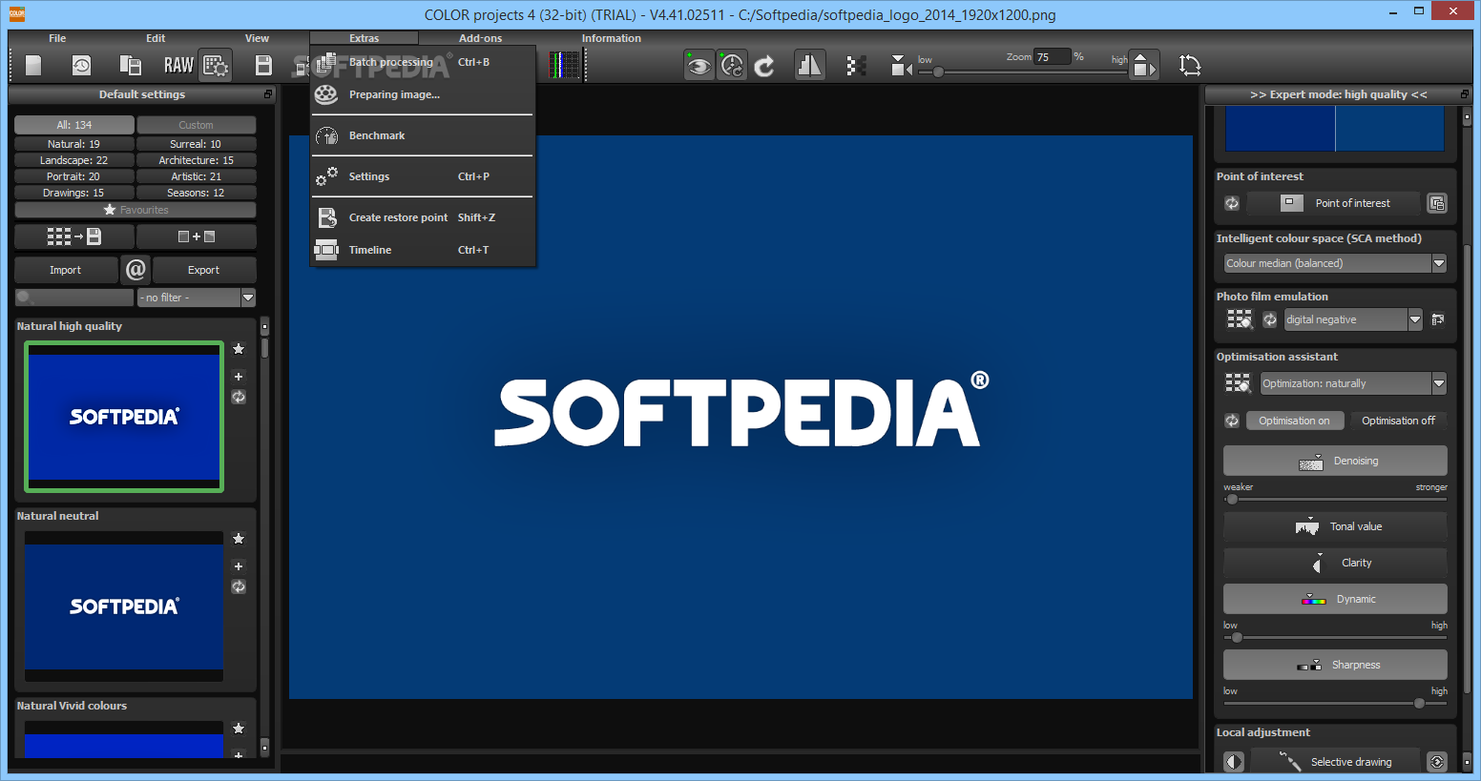
Task: Click the image settings gear icon
Action: 216,65
